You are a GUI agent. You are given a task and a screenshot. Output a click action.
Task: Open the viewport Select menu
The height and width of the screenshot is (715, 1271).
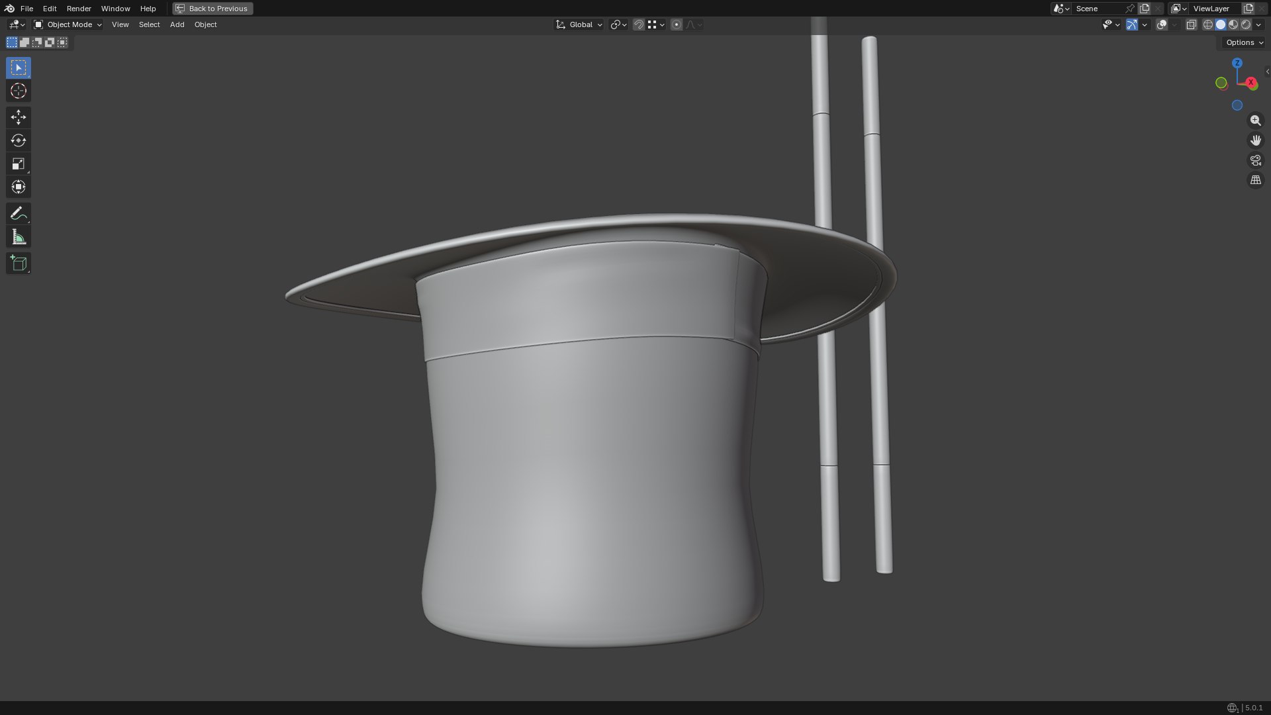coord(149,24)
